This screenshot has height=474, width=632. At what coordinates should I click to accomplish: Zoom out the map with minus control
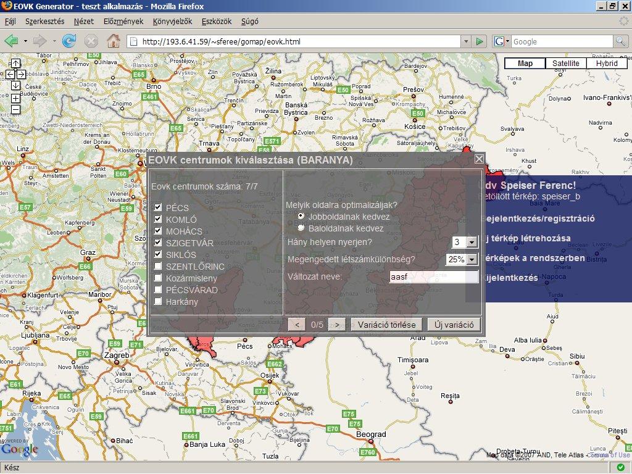click(x=15, y=110)
